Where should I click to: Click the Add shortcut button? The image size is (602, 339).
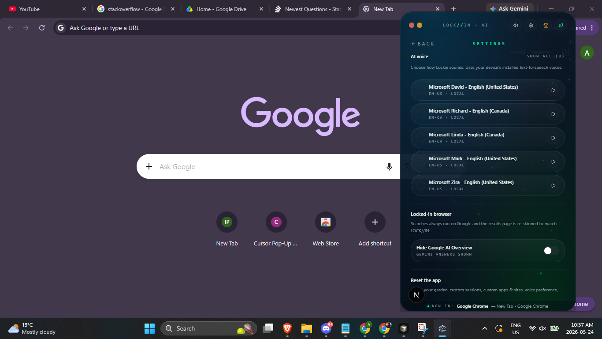pos(375,229)
